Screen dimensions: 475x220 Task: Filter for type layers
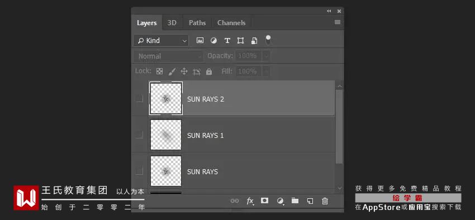coord(227,41)
